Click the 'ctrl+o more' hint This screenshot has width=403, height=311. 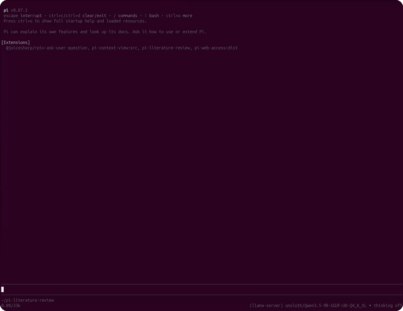pos(179,16)
